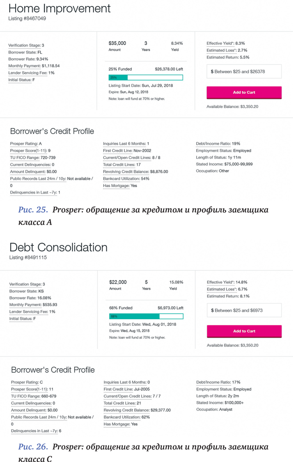Viewport: 293px width, 462px height.
Task: Click the "Occupation: Analyst" label
Action: [x=214, y=410]
